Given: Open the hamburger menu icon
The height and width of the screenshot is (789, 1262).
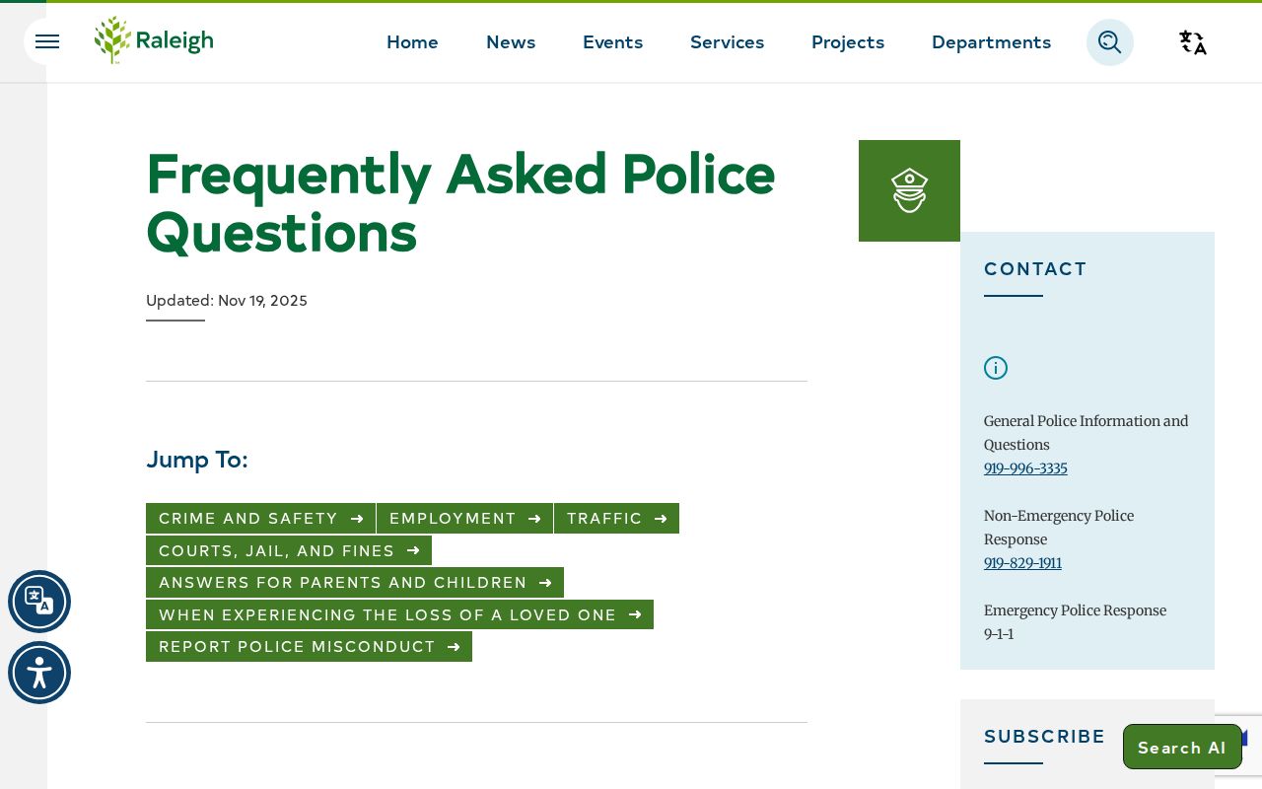Looking at the screenshot, I should [46, 41].
